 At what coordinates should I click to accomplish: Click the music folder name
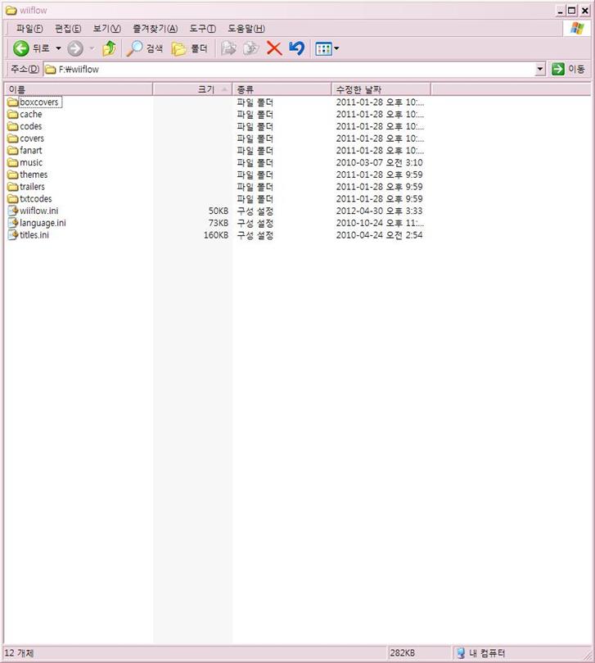(x=31, y=162)
